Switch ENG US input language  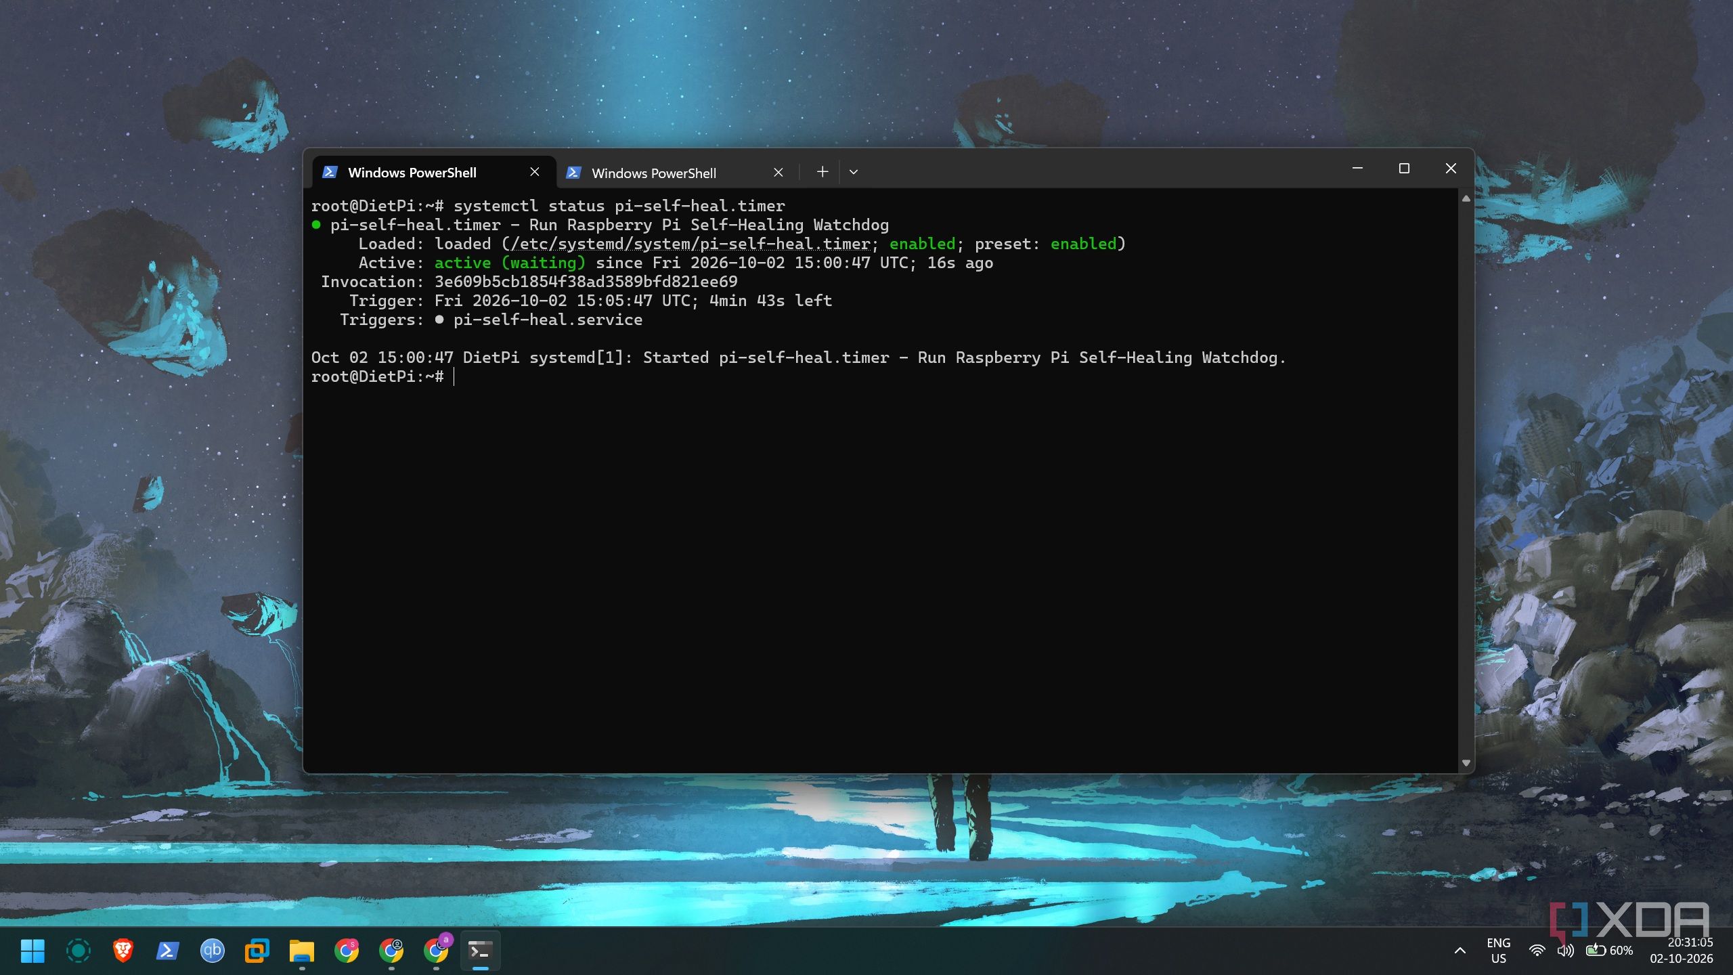pyautogui.click(x=1499, y=951)
